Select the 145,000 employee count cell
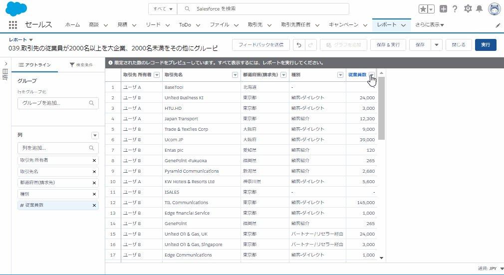 (x=362, y=203)
